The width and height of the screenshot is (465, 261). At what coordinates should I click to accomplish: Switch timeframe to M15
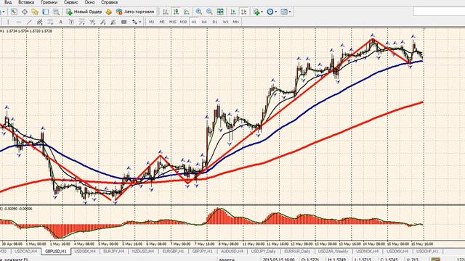173,22
